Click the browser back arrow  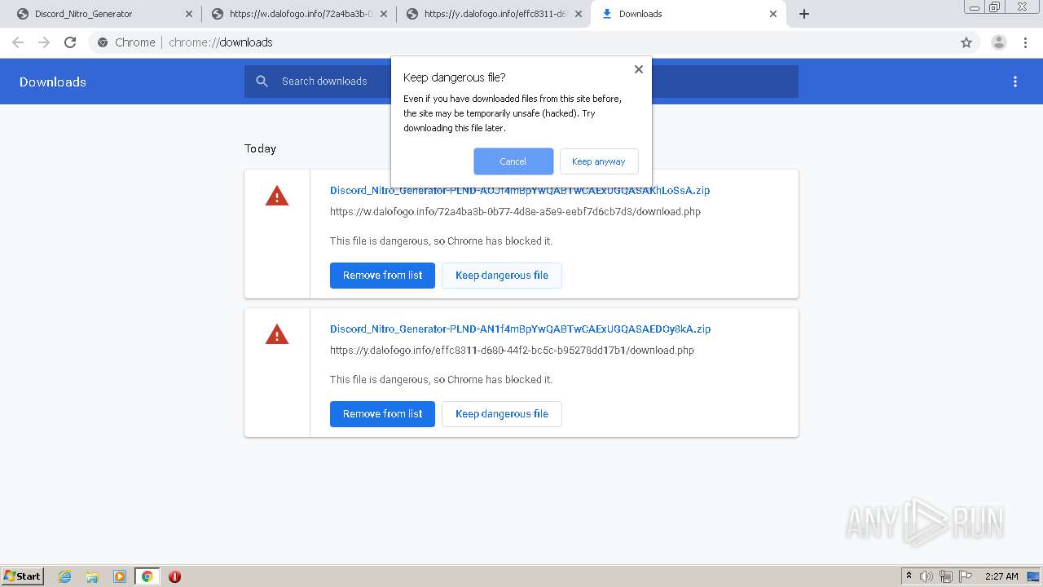coord(18,42)
